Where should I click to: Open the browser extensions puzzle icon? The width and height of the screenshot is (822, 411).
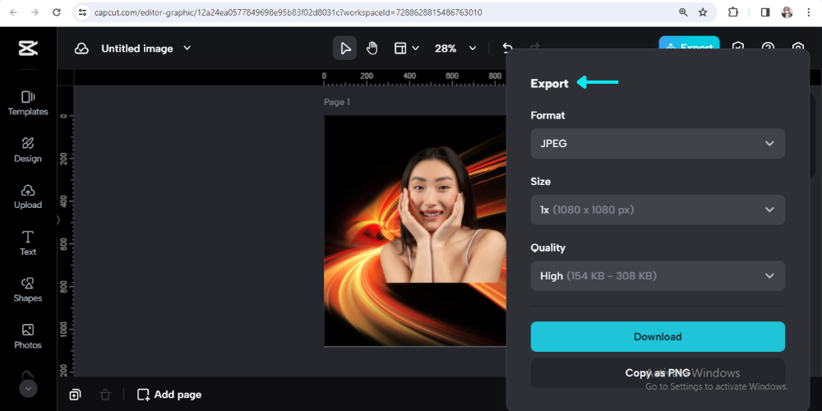733,12
